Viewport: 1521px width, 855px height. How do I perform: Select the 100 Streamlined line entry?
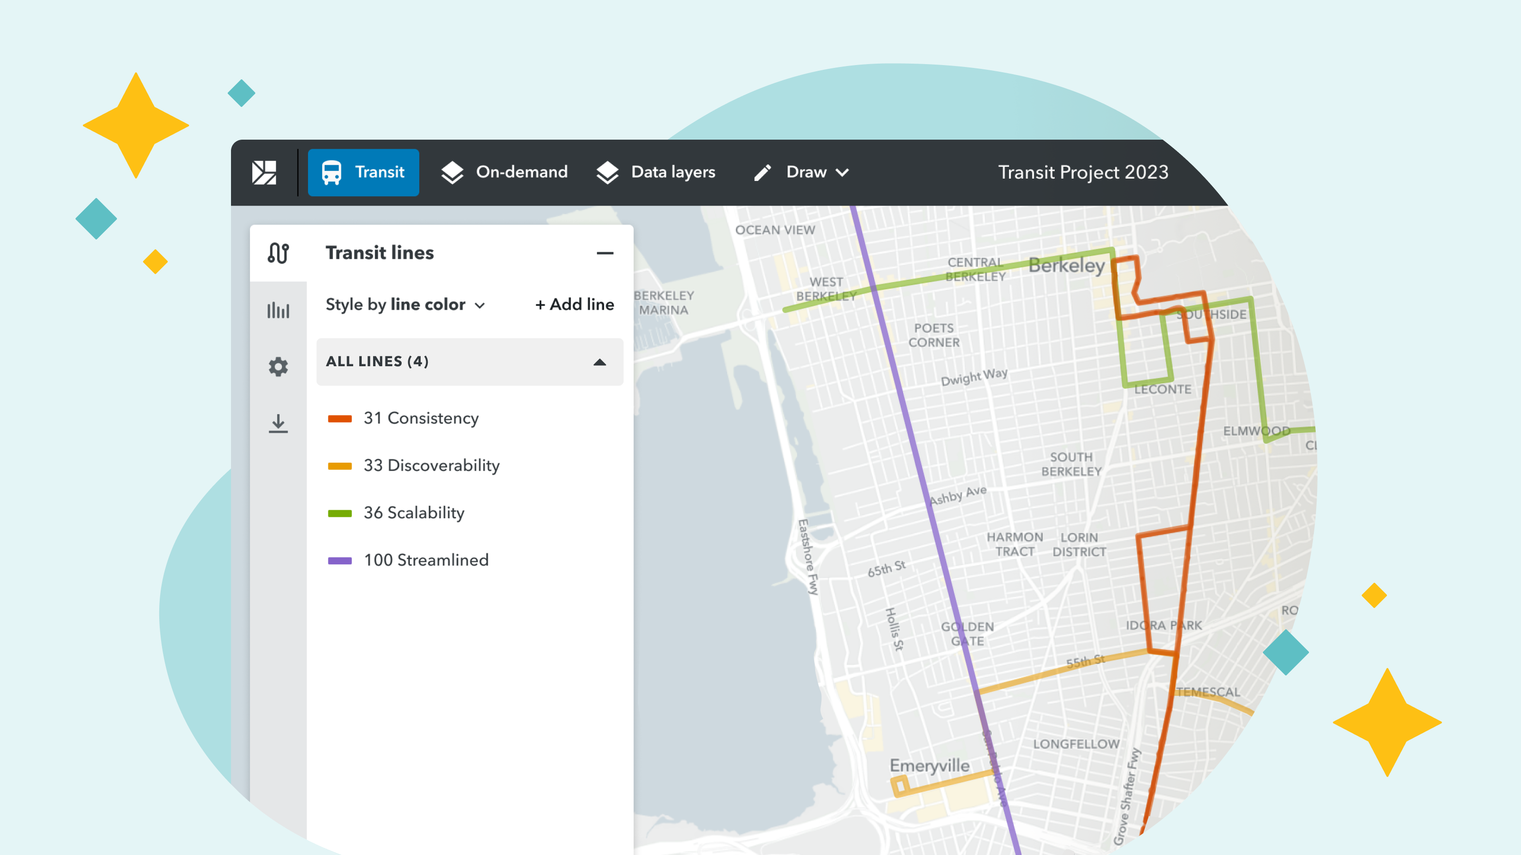pyautogui.click(x=426, y=560)
